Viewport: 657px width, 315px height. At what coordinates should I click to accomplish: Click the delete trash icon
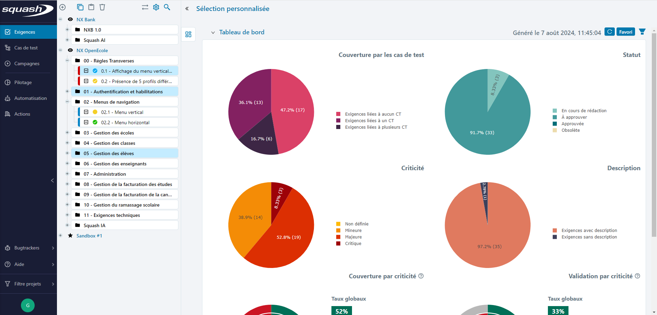point(102,7)
